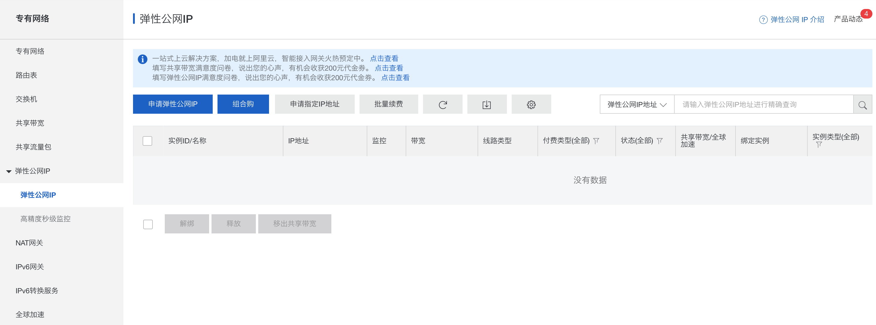Click the 状态 filter funnel icon
Image resolution: width=876 pixels, height=325 pixels.
pyautogui.click(x=659, y=141)
